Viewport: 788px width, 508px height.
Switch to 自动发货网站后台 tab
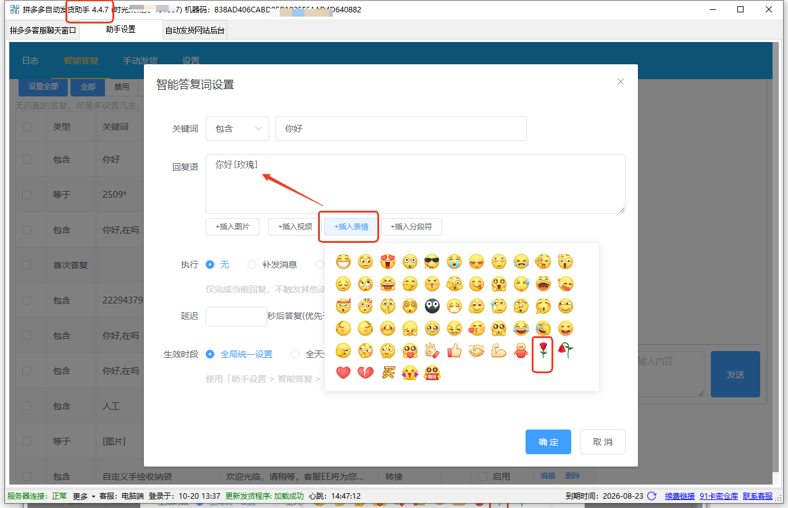click(x=195, y=30)
